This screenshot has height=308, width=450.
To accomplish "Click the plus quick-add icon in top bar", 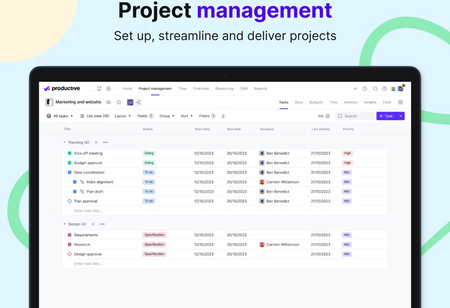I will (x=355, y=89).
